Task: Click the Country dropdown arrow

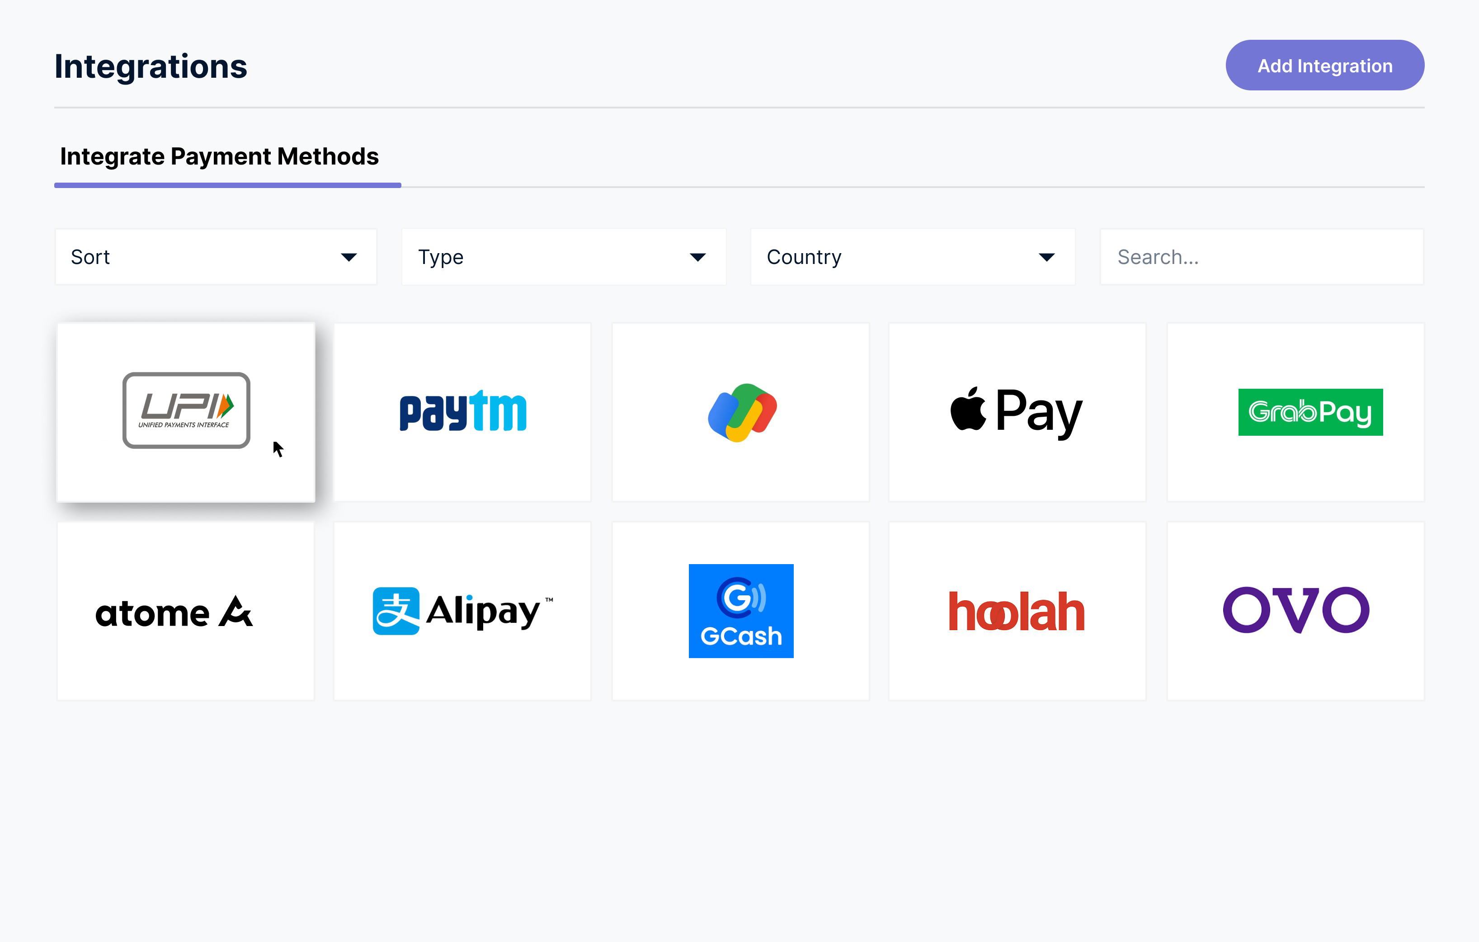Action: coord(1046,257)
